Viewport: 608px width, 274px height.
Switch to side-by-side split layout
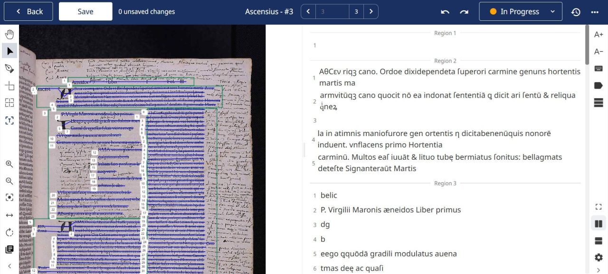pyautogui.click(x=598, y=224)
